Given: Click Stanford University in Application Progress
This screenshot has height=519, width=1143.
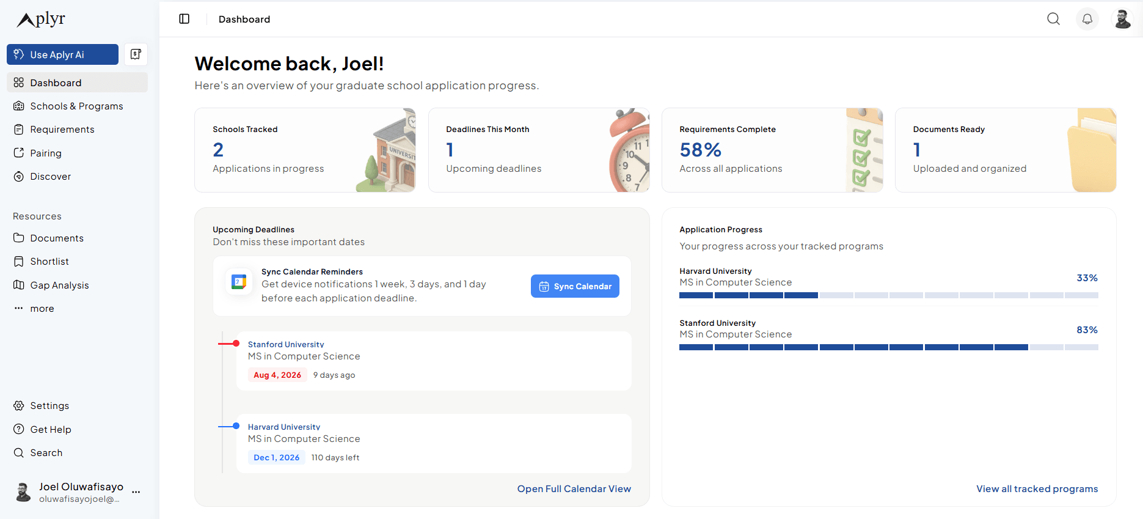Looking at the screenshot, I should [x=717, y=323].
